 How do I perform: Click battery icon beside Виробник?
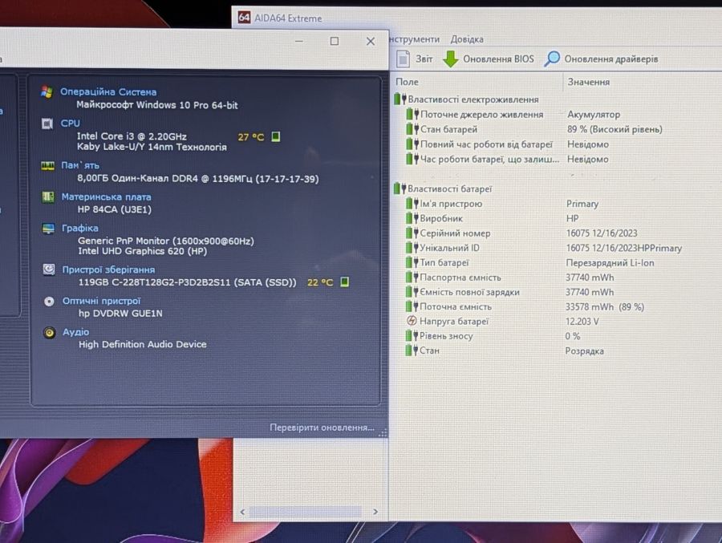pyautogui.click(x=412, y=218)
